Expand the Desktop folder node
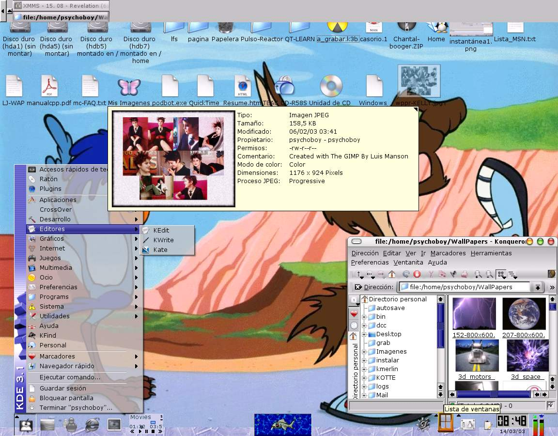 click(364, 334)
